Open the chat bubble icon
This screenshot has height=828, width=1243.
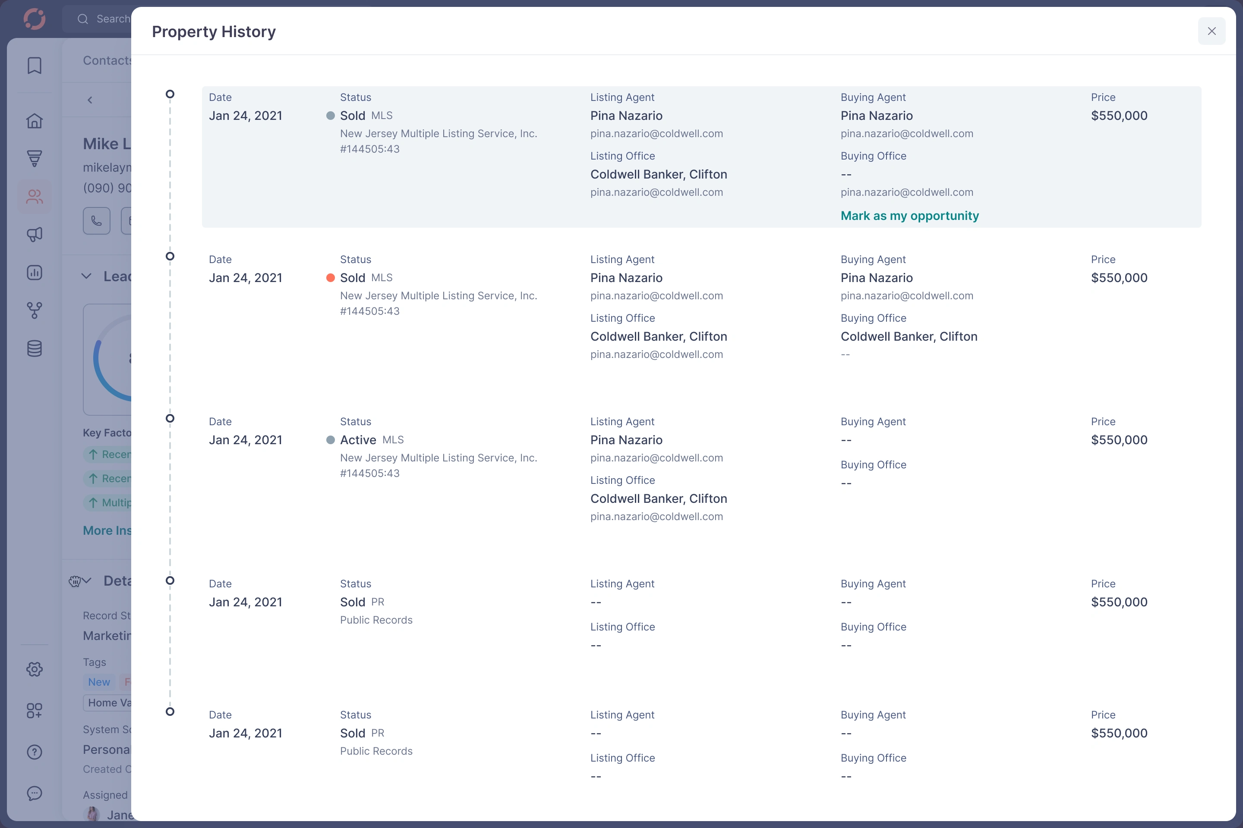(35, 793)
